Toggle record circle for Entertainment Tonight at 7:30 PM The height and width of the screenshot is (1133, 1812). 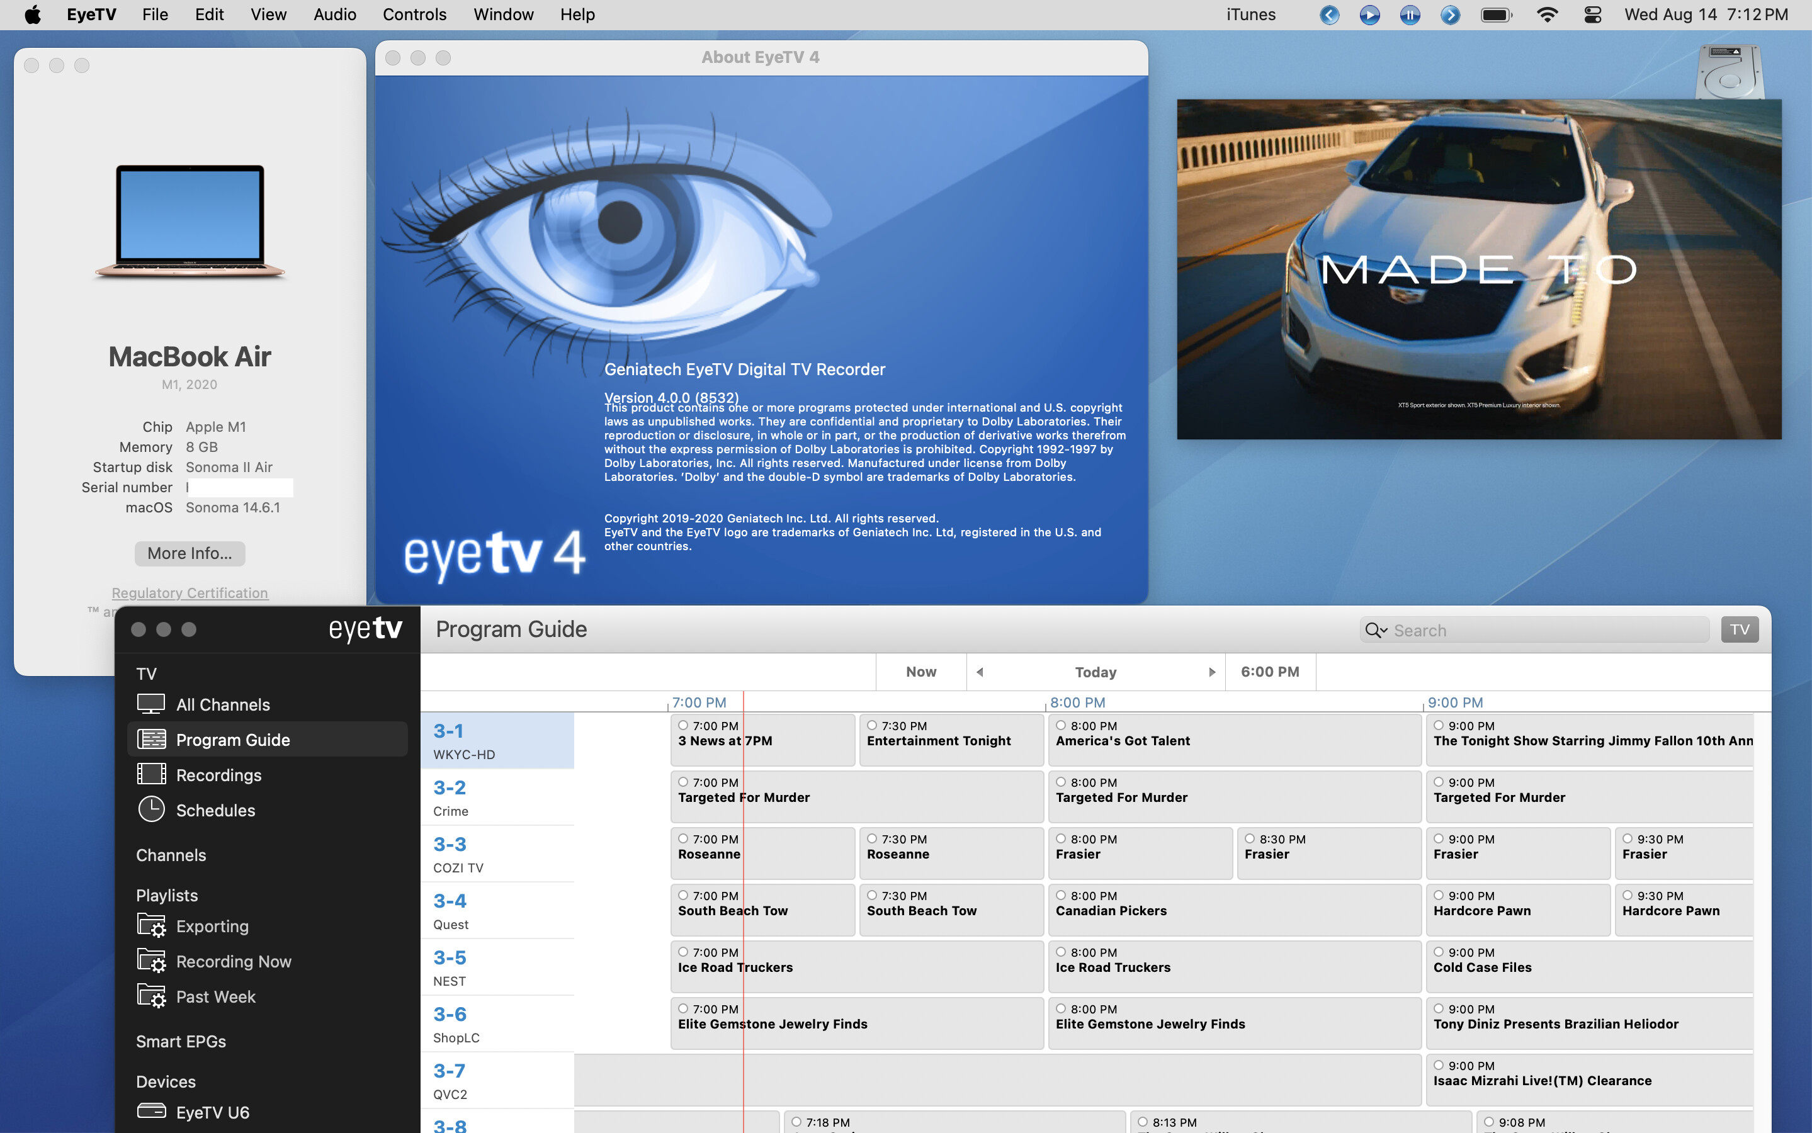click(871, 725)
